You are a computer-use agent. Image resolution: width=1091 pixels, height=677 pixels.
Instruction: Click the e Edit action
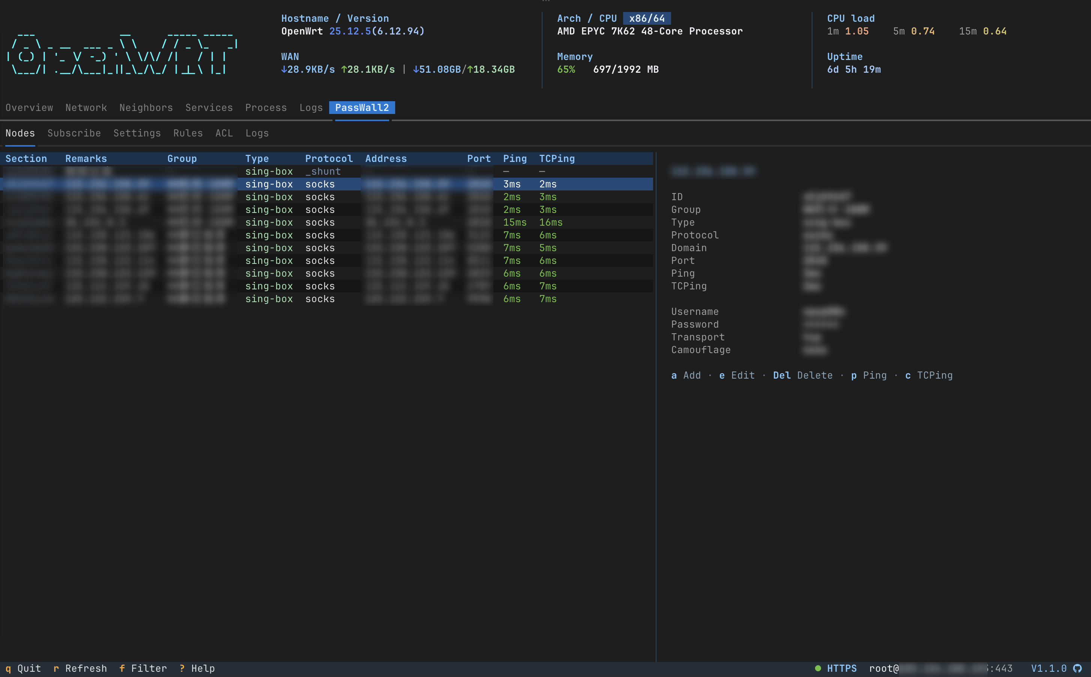tap(737, 376)
